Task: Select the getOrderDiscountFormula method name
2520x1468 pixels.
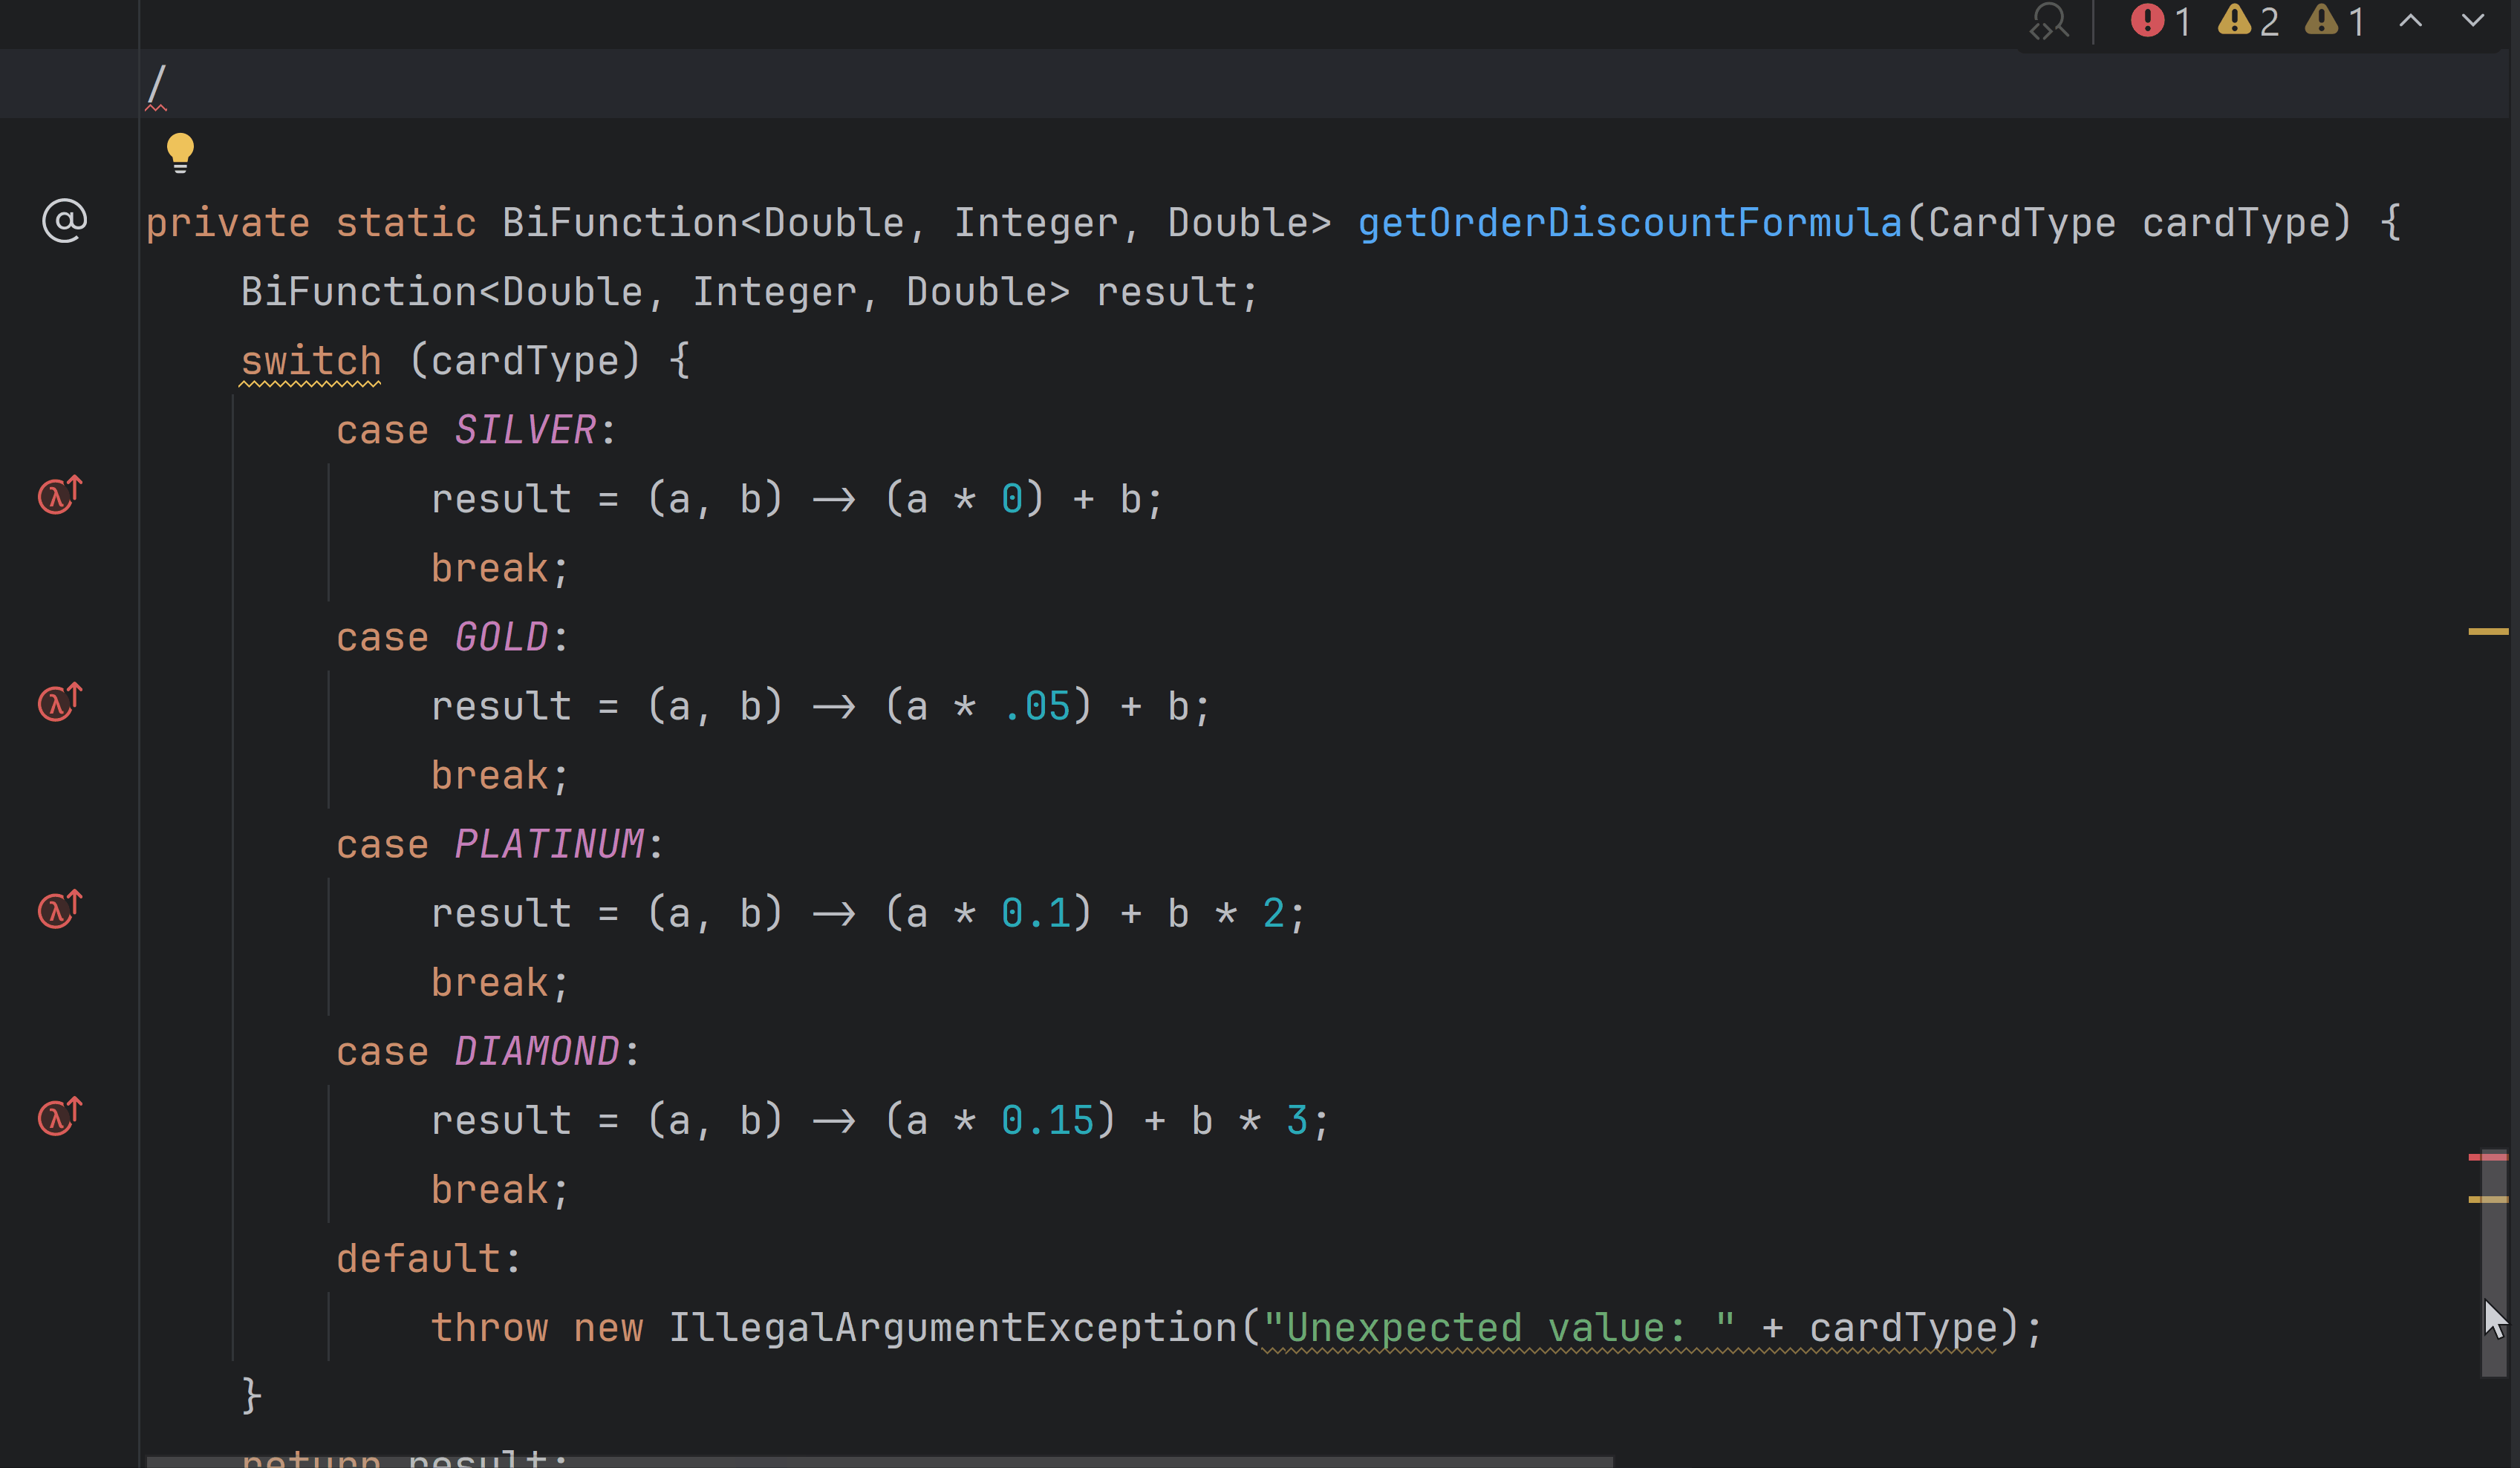Action: point(1629,222)
